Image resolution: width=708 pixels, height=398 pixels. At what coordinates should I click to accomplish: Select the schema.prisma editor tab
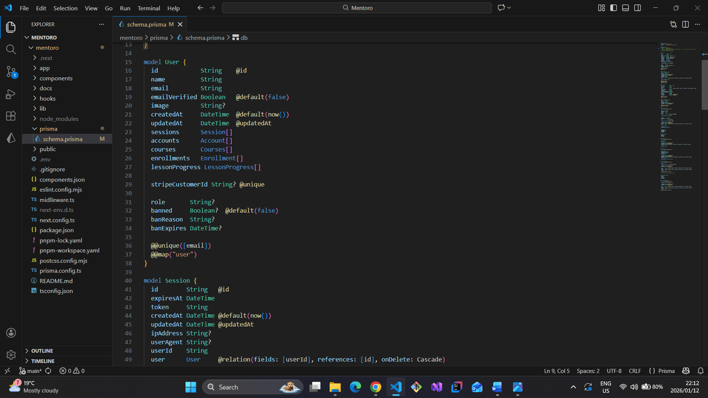click(x=146, y=24)
